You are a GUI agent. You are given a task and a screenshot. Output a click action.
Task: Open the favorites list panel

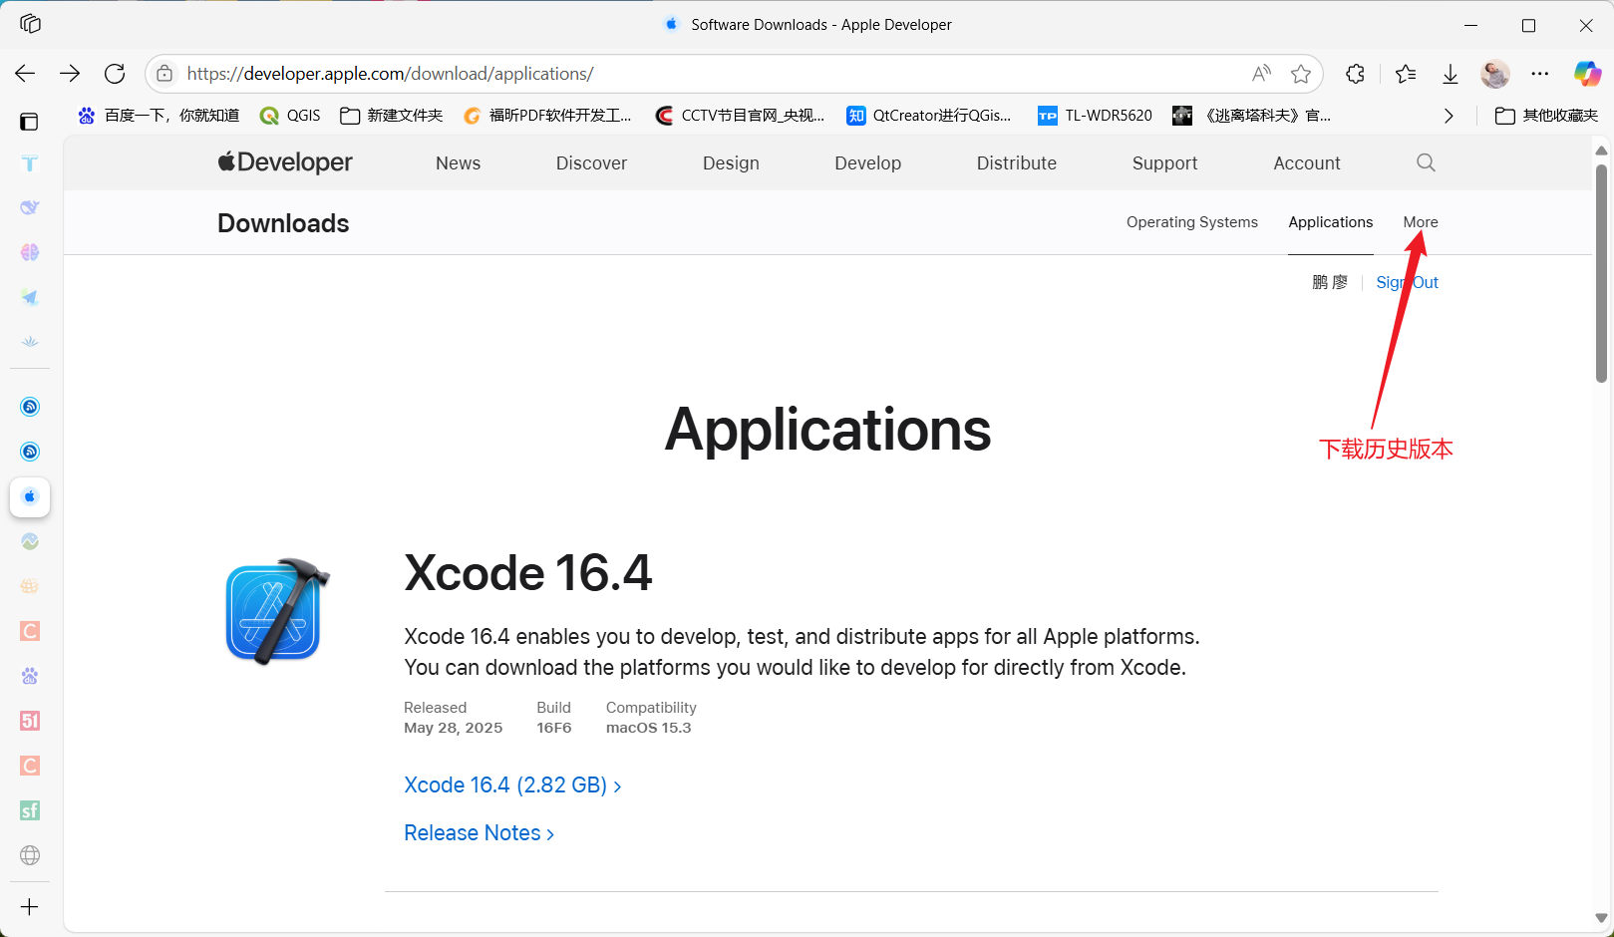1406,74
